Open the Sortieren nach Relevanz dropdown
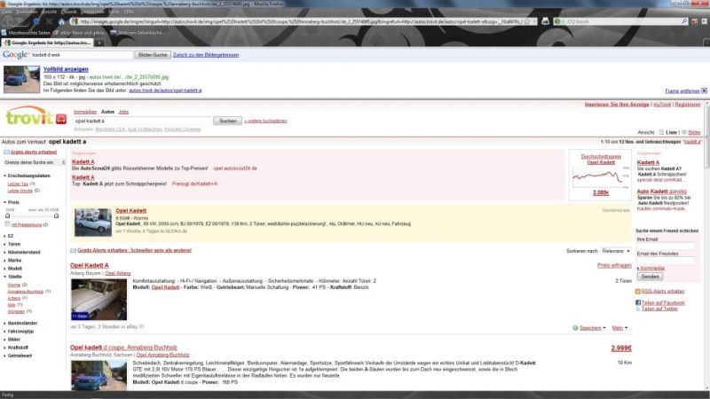Screen dimensions: 710x399 click(616, 251)
